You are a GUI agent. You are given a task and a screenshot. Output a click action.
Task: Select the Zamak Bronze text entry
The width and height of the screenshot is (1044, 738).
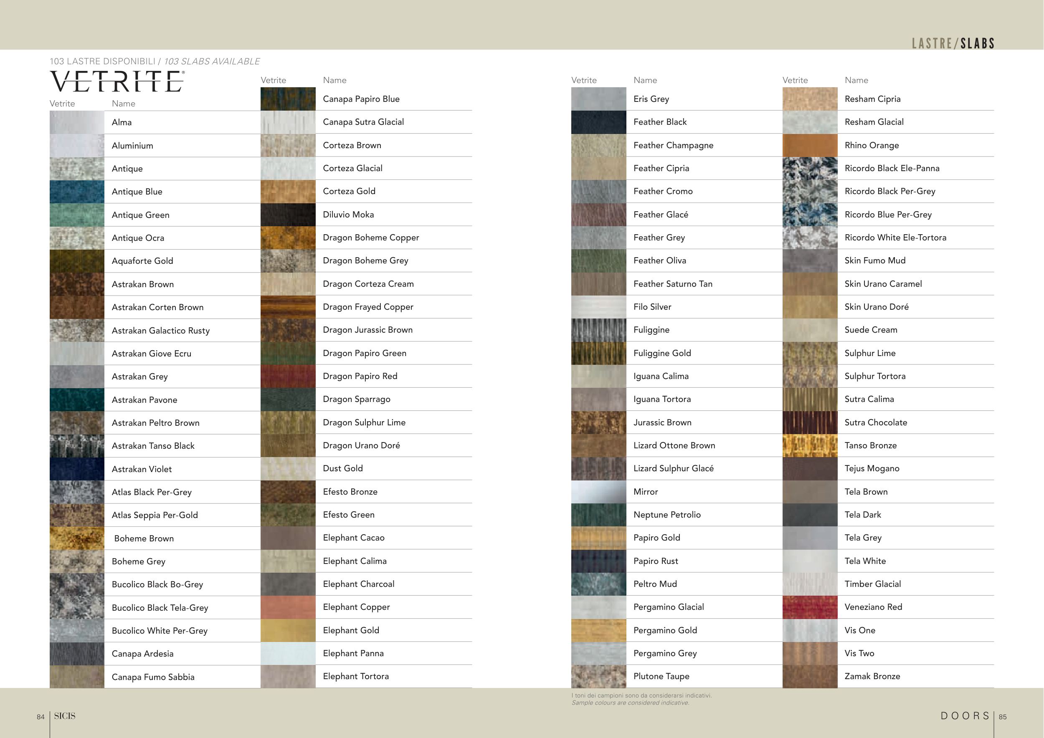point(872,676)
